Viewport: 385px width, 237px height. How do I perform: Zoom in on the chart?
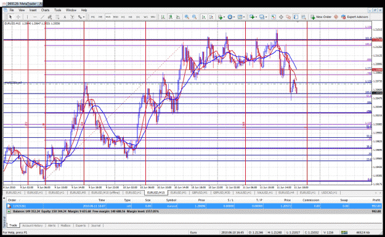click(x=187, y=17)
